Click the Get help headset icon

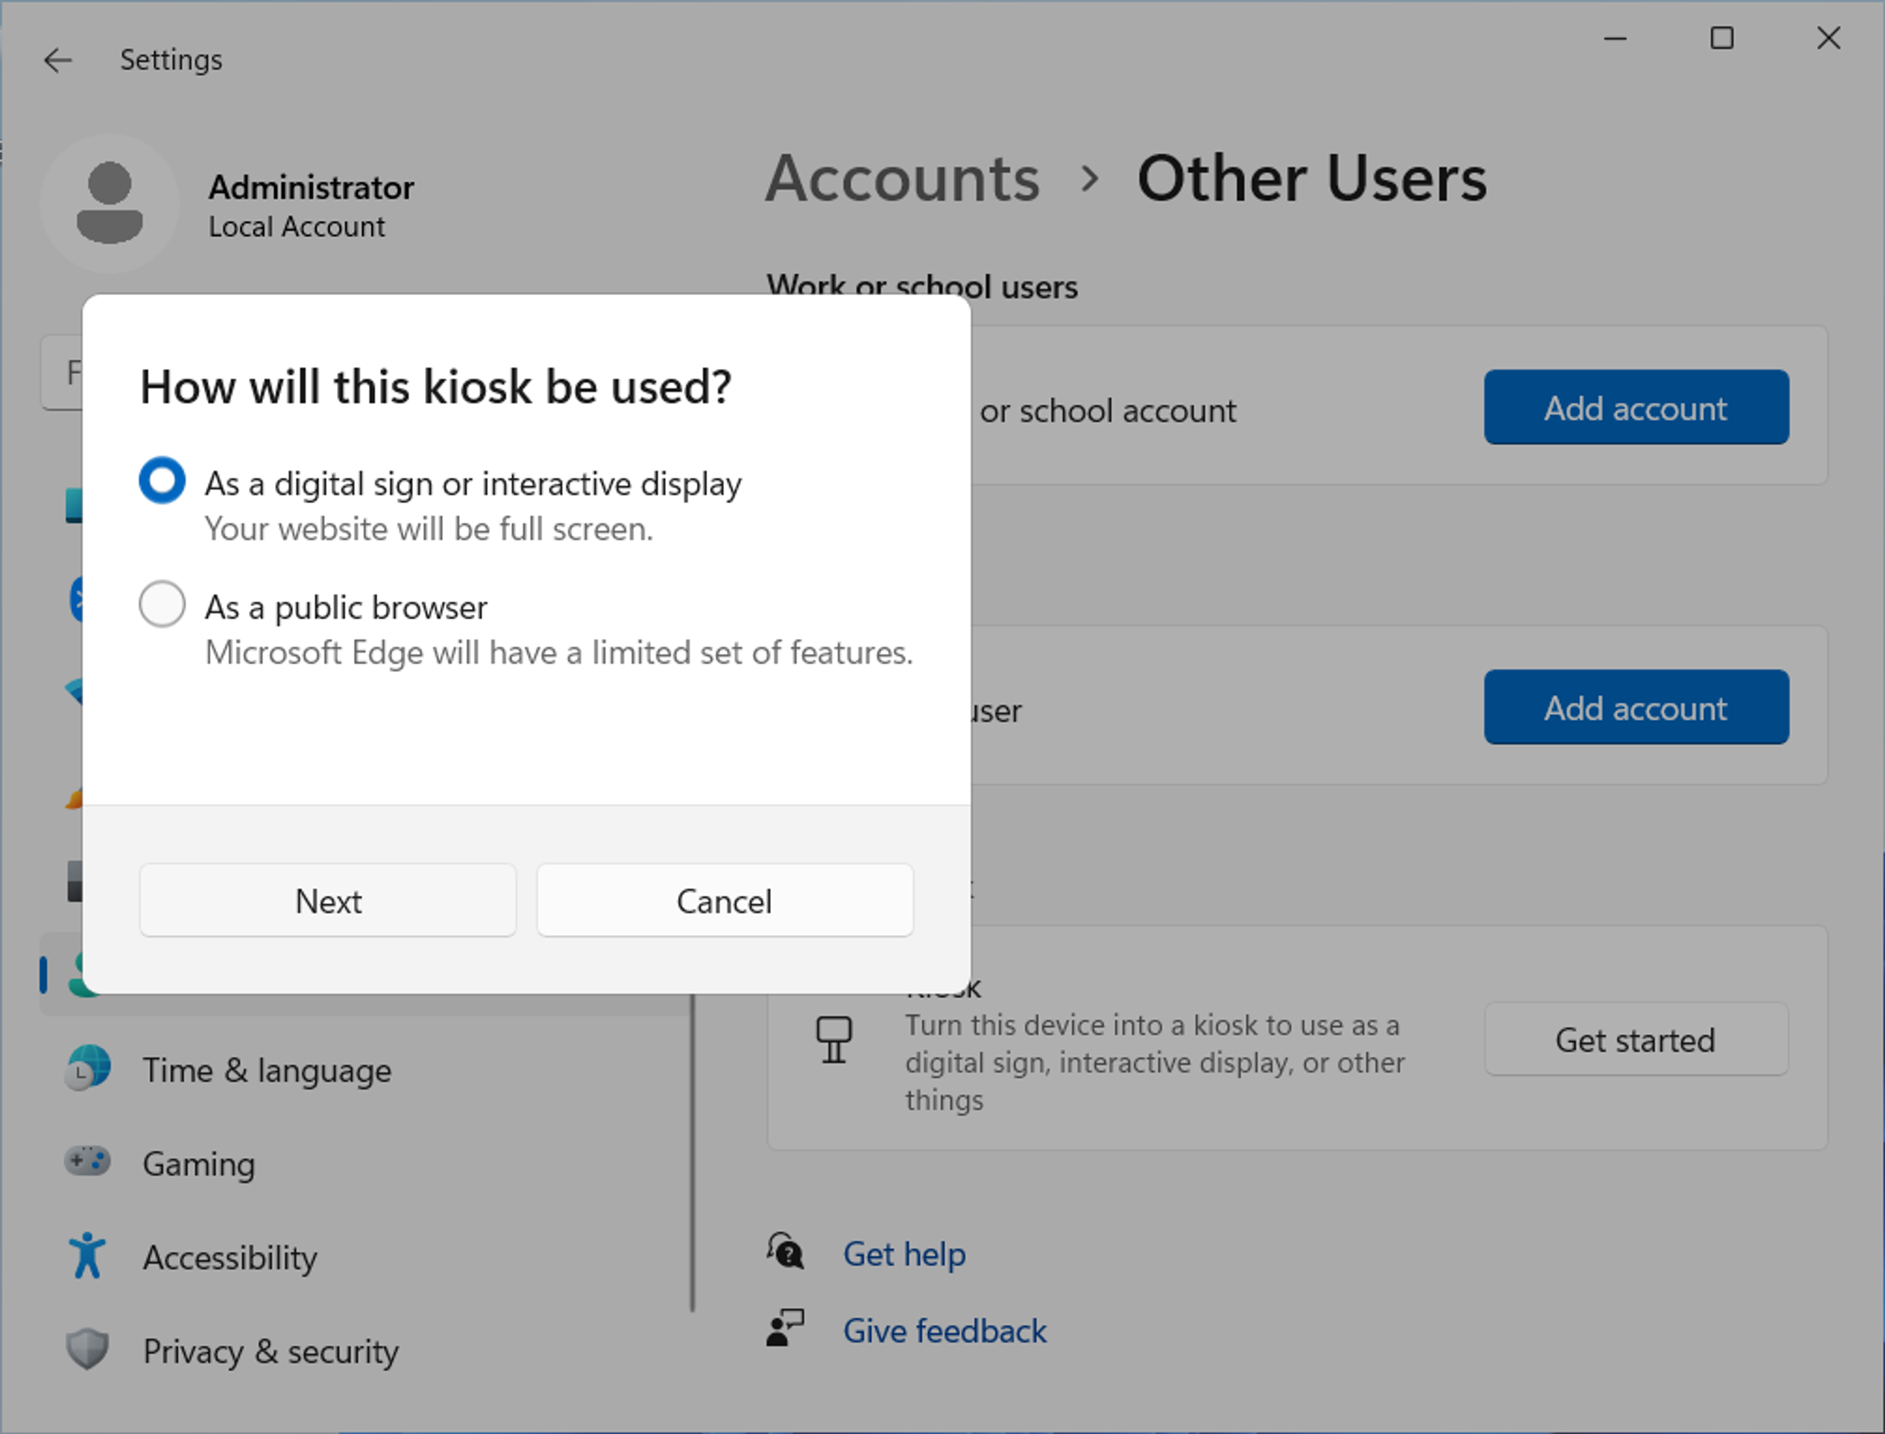tap(785, 1251)
